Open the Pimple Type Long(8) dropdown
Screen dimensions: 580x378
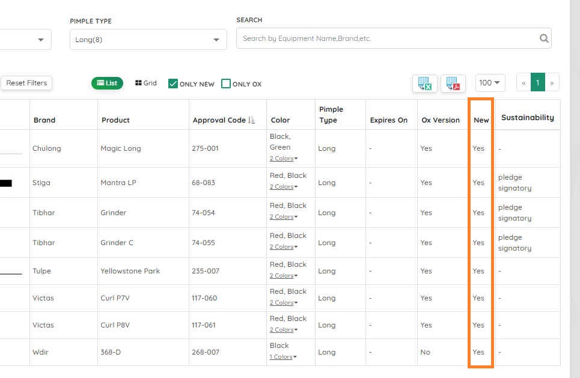(x=148, y=40)
